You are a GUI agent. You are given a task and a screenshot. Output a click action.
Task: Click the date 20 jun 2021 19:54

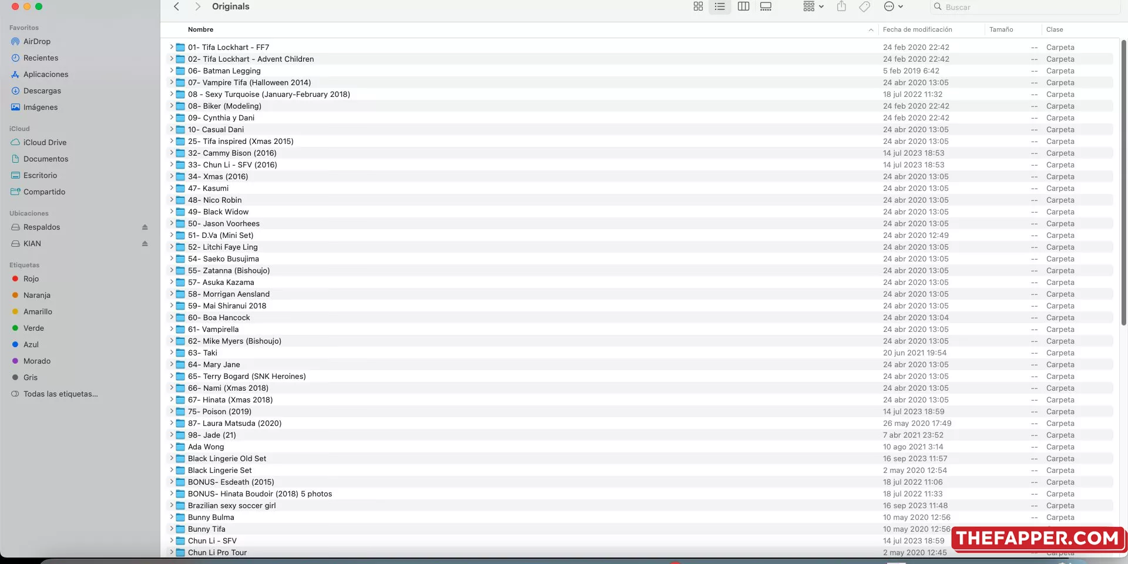(x=915, y=353)
